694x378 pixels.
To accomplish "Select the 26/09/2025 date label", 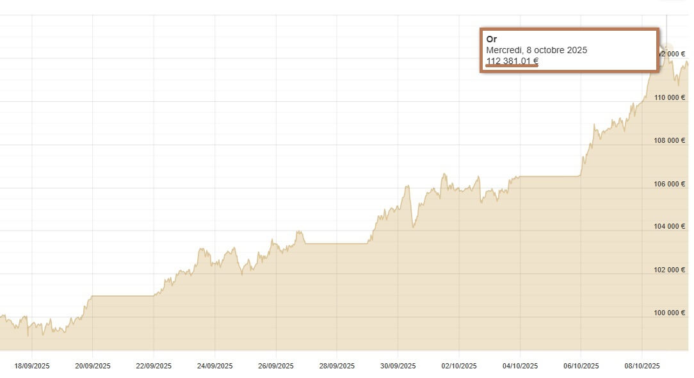I will pyautogui.click(x=276, y=366).
